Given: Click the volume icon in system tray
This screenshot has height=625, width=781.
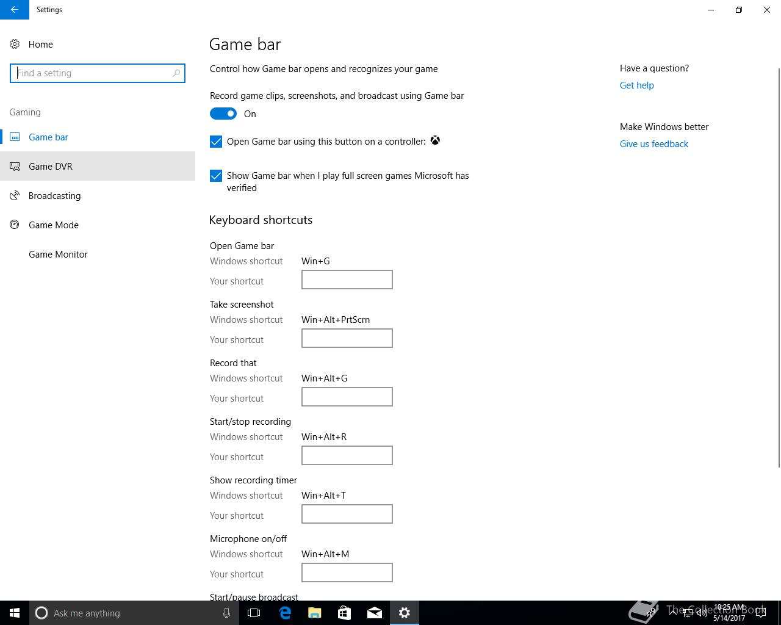Looking at the screenshot, I should click(702, 613).
